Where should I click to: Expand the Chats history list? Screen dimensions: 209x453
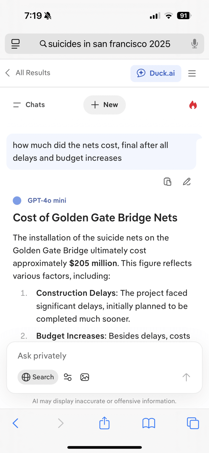click(x=29, y=105)
